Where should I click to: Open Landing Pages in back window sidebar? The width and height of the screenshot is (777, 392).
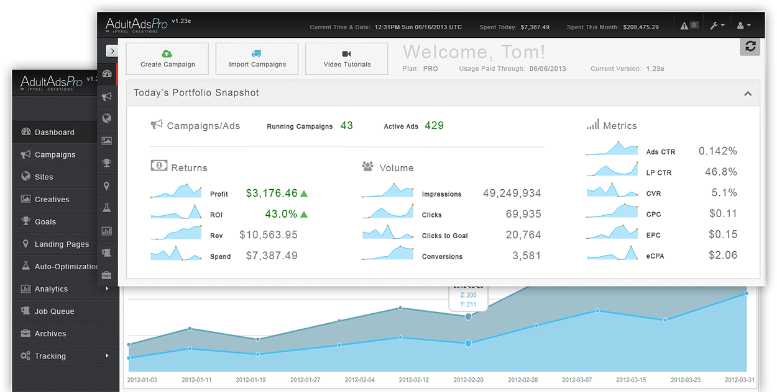click(55, 244)
